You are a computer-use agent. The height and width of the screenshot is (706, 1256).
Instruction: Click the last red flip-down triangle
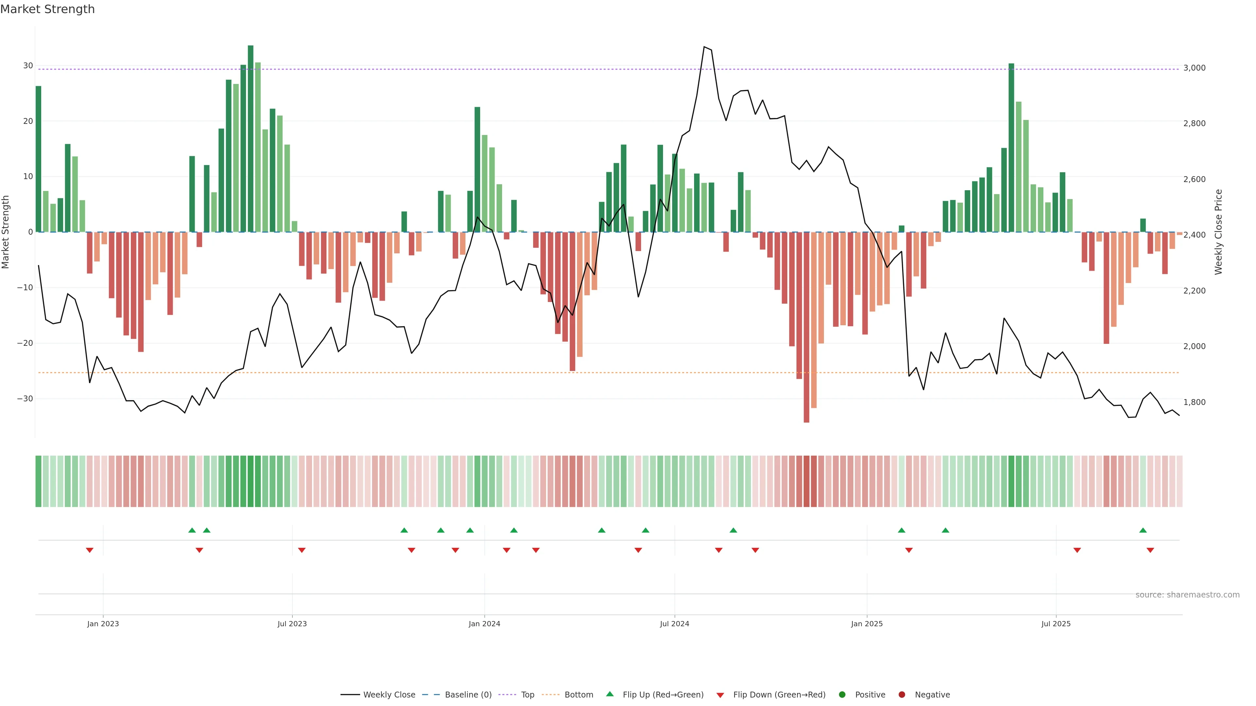tap(1150, 550)
